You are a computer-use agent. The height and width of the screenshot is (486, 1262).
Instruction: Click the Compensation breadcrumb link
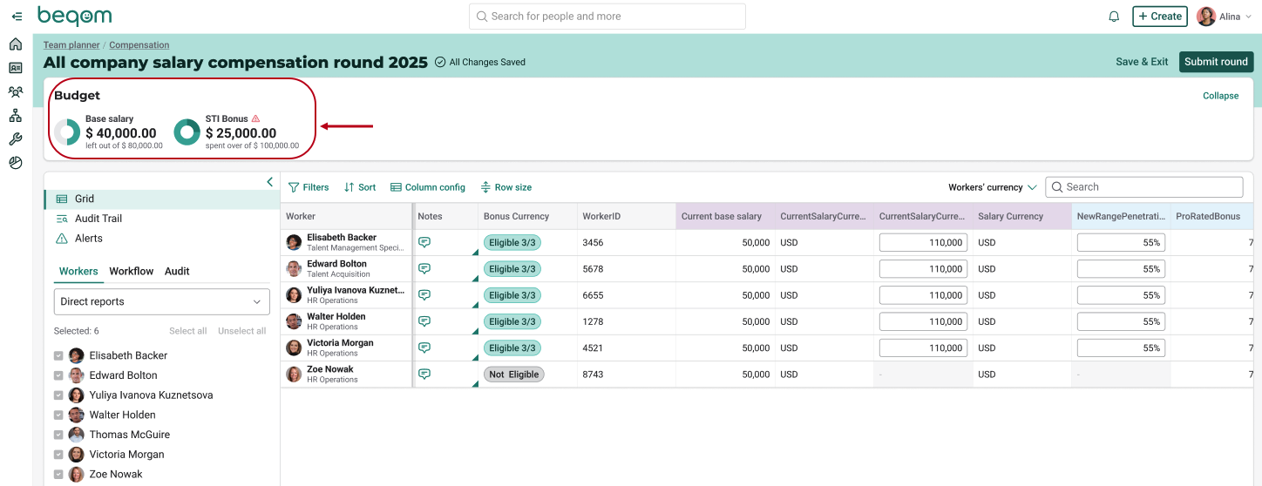[139, 45]
